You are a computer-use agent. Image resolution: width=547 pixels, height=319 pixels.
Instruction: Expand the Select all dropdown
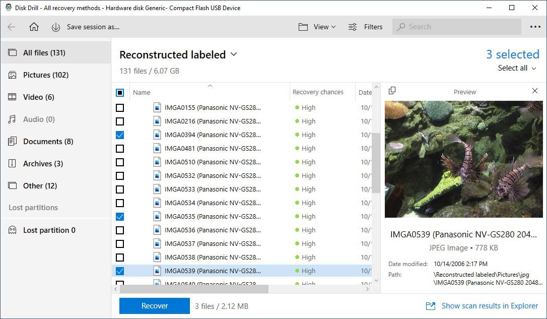[517, 68]
